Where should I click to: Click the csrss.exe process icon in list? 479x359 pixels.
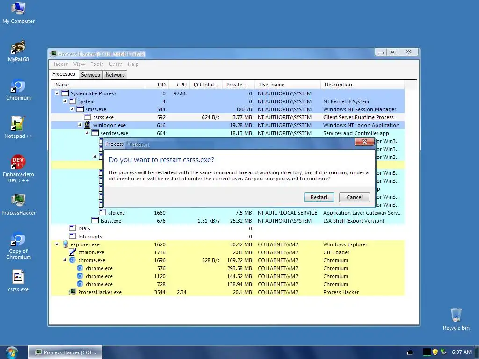(x=87, y=117)
